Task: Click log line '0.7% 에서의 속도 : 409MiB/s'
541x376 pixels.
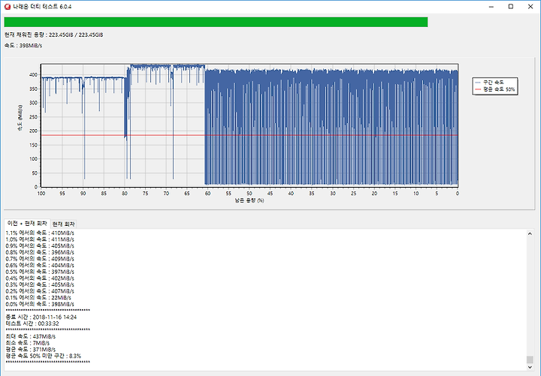Action: click(40, 259)
